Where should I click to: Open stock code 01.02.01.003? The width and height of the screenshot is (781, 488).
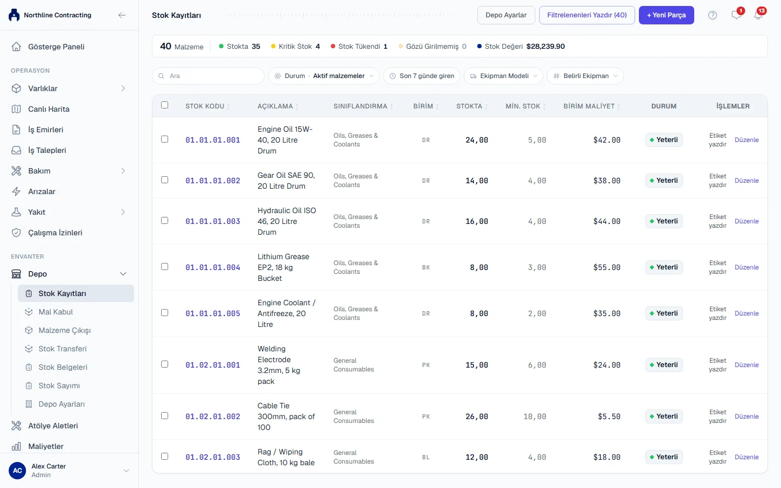213,457
